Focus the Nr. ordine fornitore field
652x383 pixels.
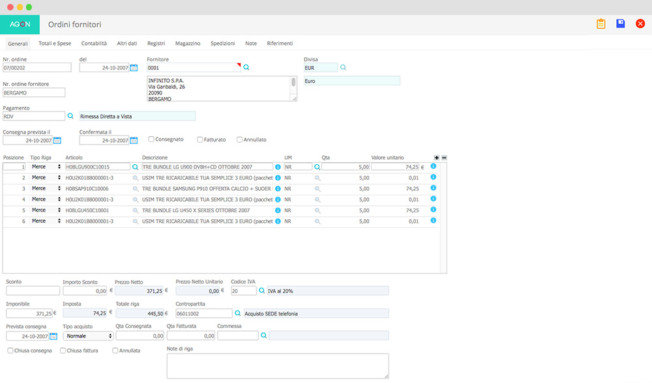tap(34, 92)
